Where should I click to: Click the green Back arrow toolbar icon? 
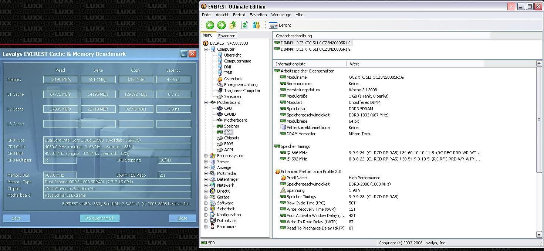(x=210, y=25)
